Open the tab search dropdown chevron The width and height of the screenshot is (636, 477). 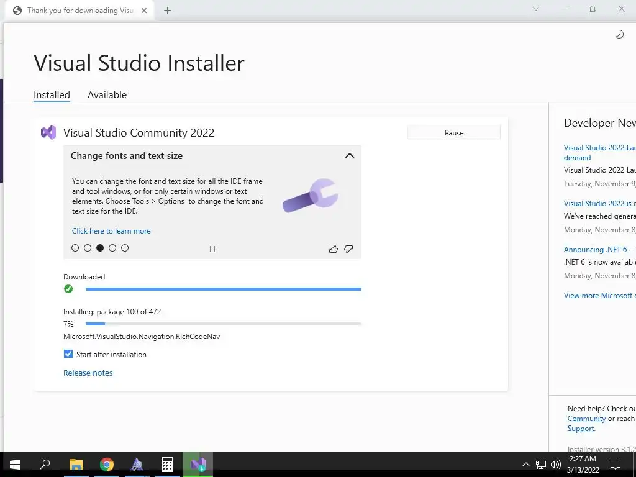536,9
